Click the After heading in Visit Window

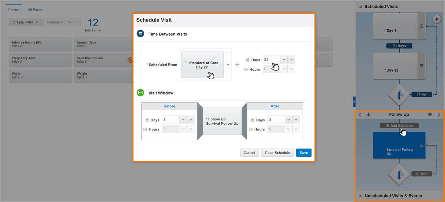(275, 106)
